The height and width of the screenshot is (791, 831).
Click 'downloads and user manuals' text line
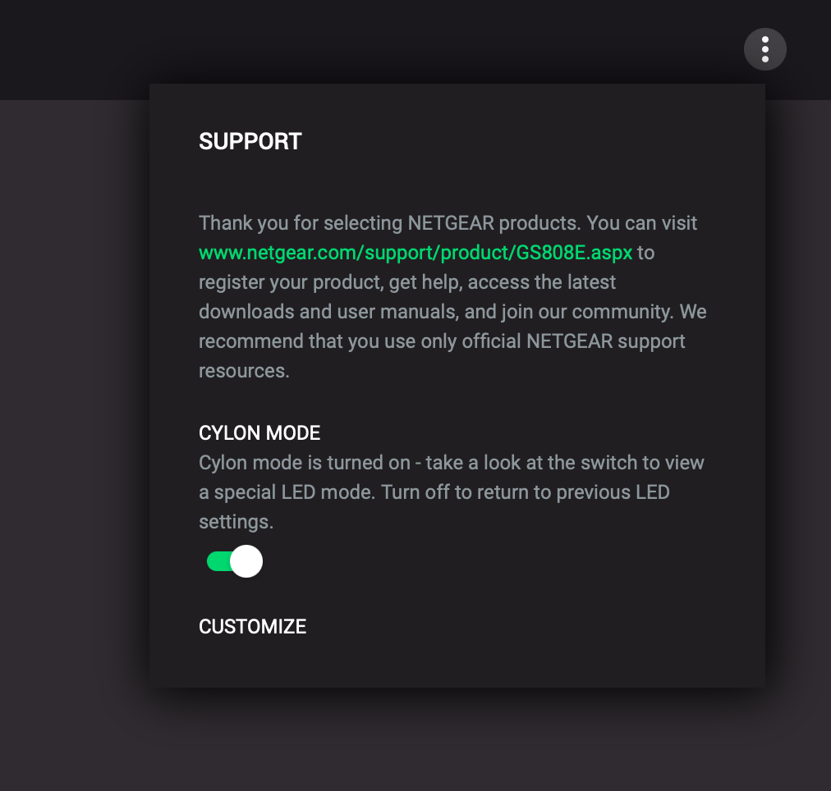[452, 311]
